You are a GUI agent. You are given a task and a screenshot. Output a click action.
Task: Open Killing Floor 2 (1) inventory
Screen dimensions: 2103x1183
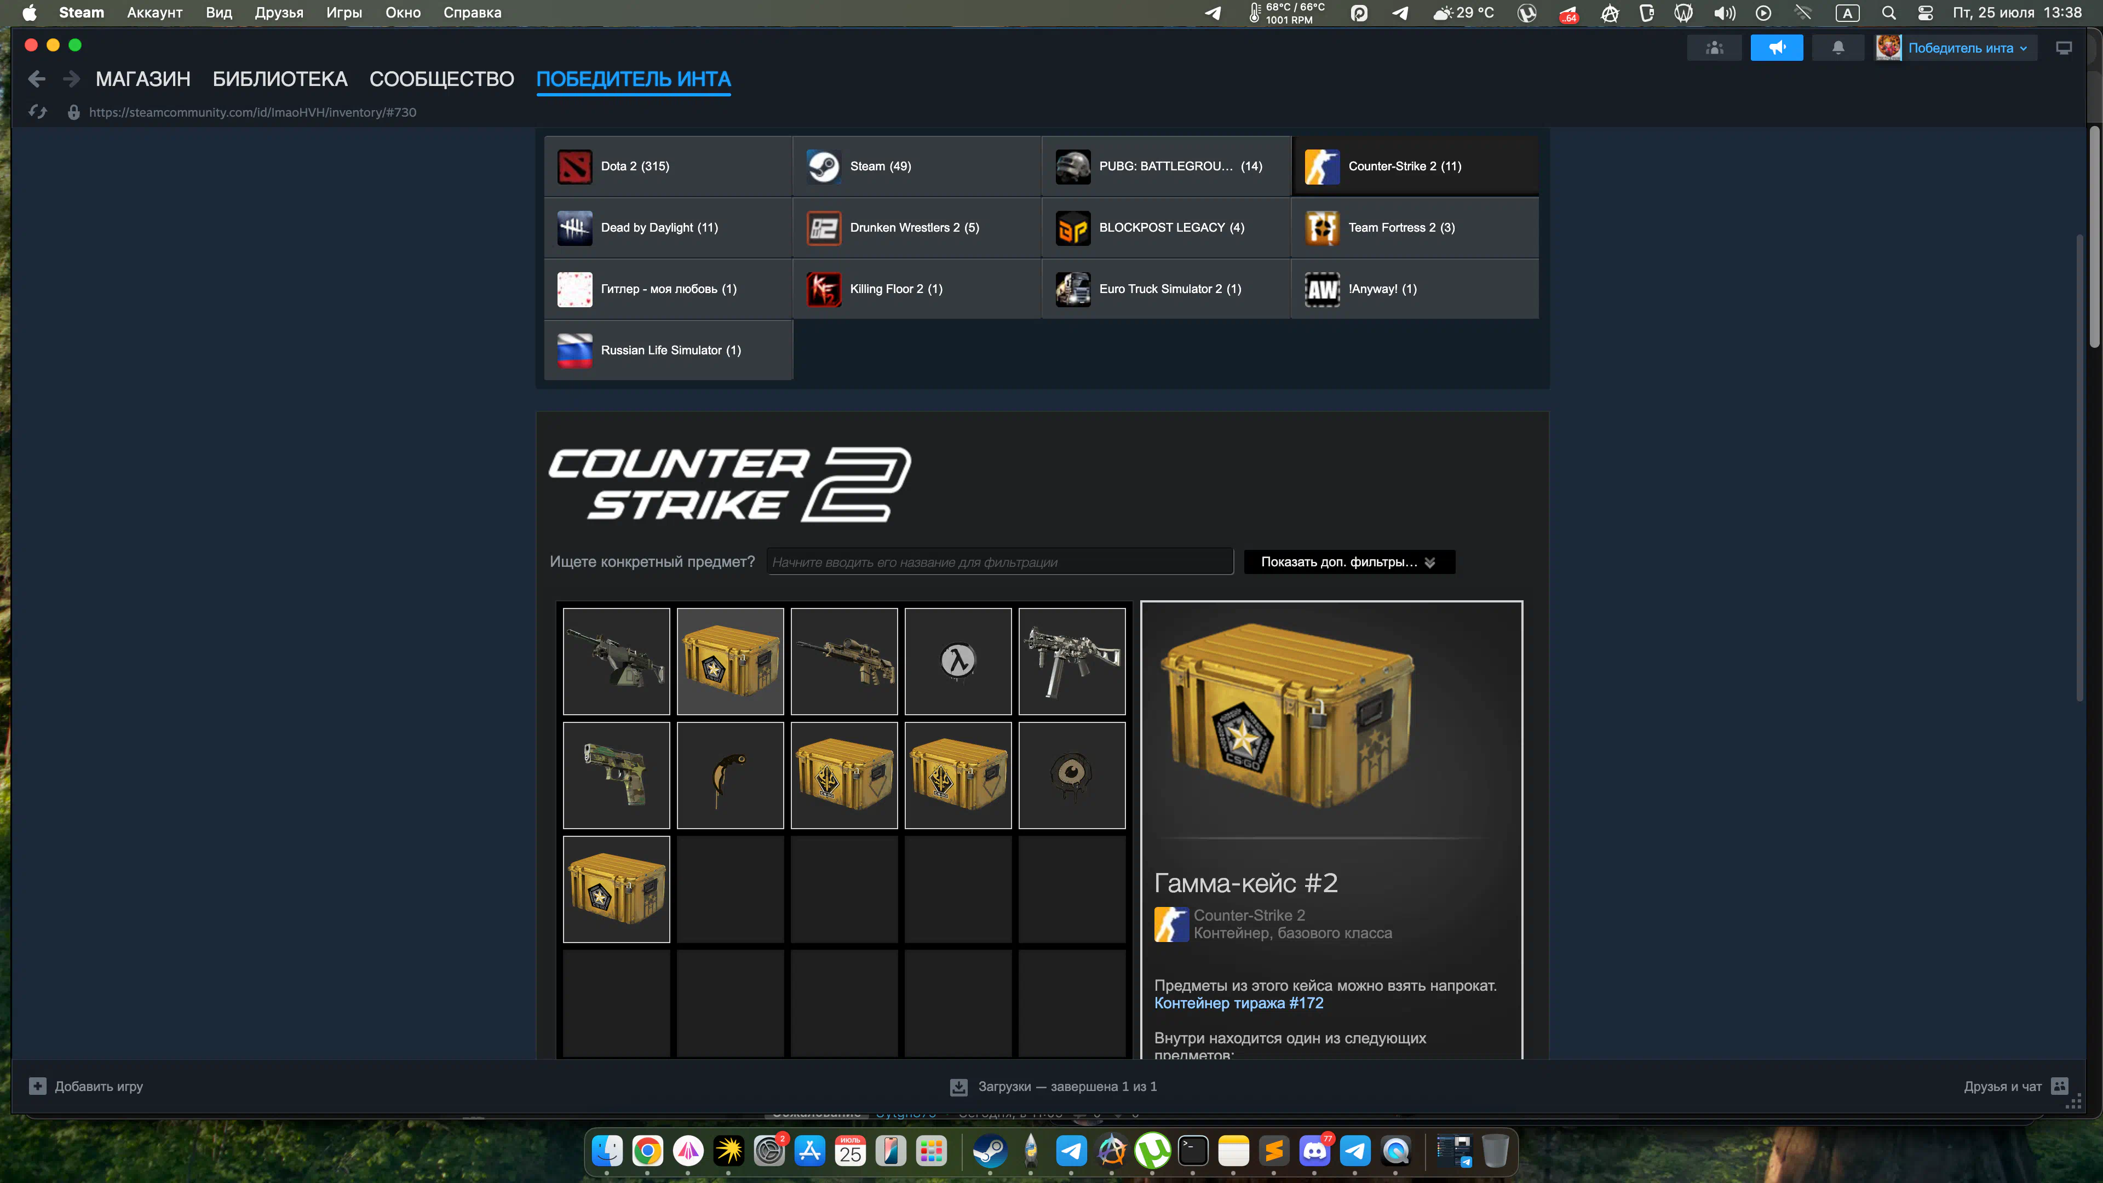917,289
